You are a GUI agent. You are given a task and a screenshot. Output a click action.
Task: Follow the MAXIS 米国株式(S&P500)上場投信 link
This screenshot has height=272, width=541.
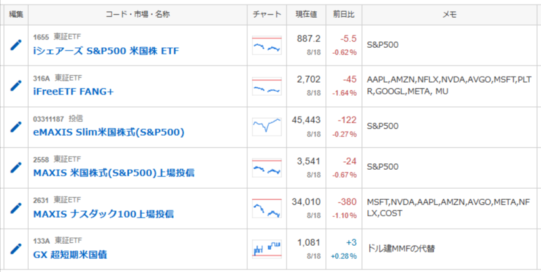[114, 173]
